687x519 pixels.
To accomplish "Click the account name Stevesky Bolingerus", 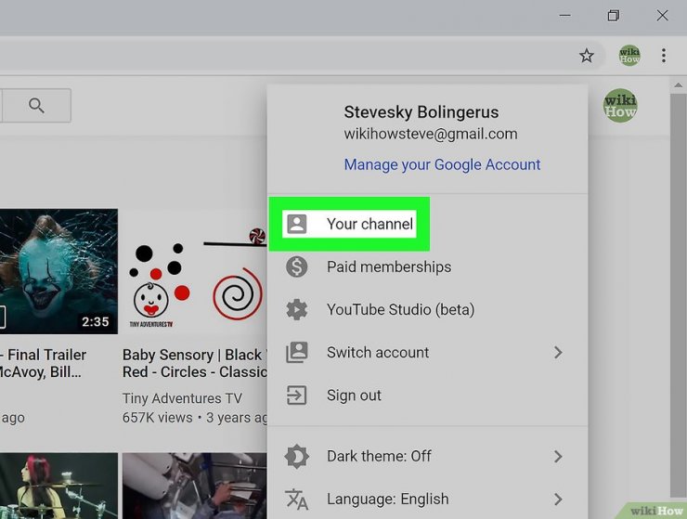I will click(x=421, y=112).
